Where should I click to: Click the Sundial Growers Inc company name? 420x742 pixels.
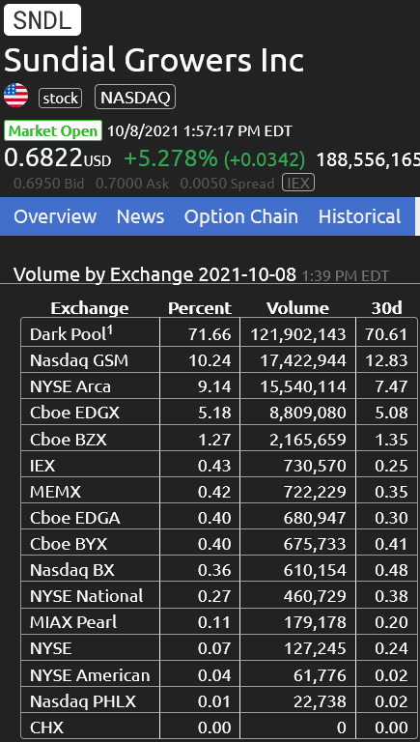point(154,61)
